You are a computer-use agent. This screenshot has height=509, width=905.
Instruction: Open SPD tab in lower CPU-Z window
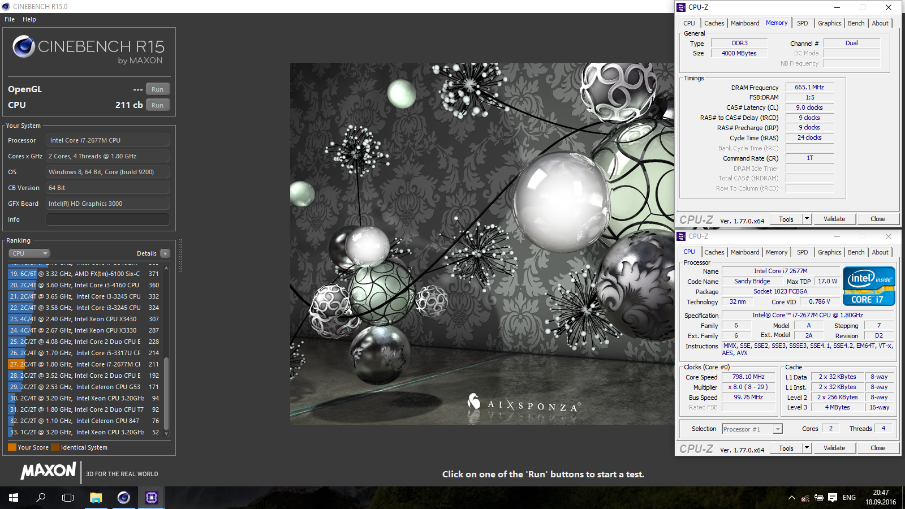[x=803, y=252]
